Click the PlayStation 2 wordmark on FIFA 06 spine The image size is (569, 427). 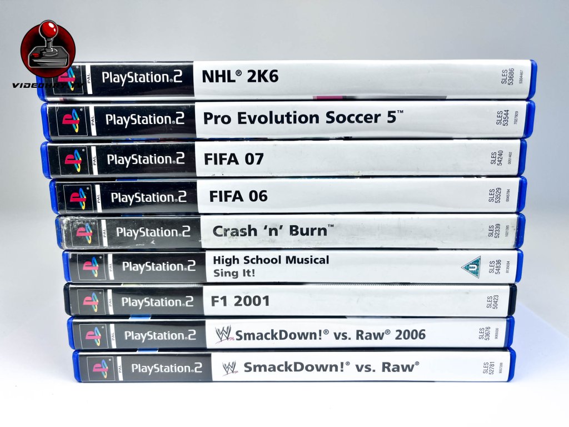pos(149,197)
